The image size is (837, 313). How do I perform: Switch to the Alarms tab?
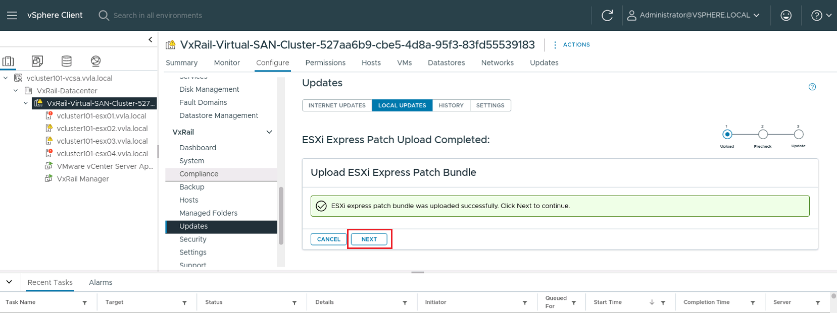101,283
